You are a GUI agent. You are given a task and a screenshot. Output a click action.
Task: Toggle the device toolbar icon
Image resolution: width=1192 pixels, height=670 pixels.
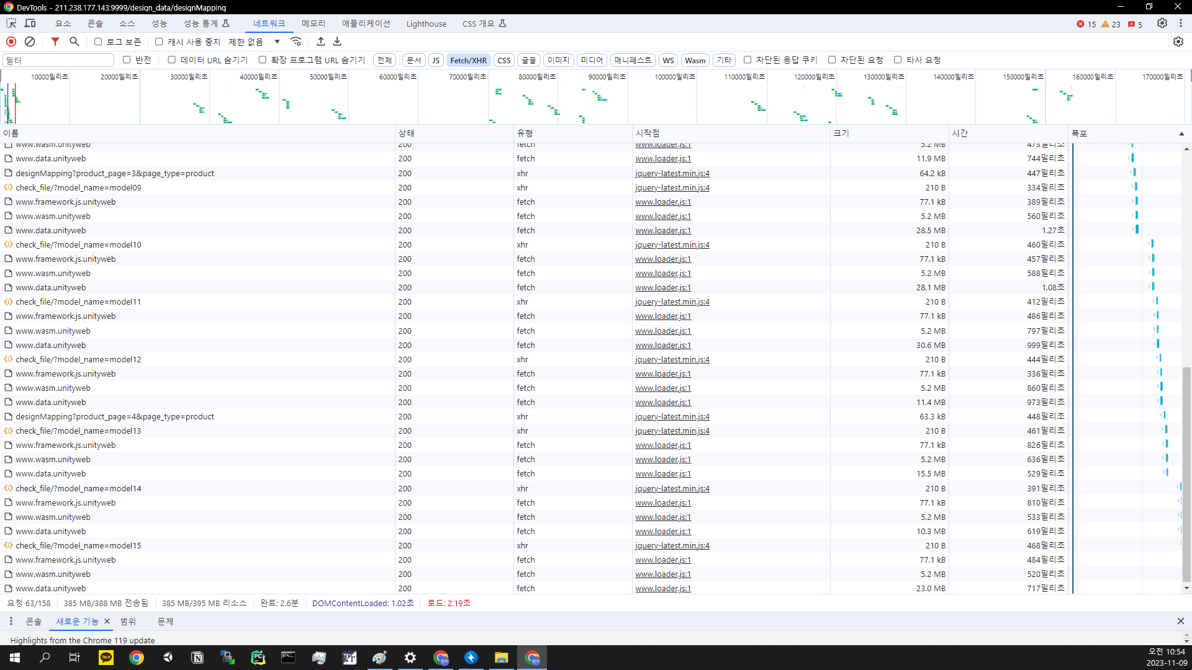(x=30, y=24)
